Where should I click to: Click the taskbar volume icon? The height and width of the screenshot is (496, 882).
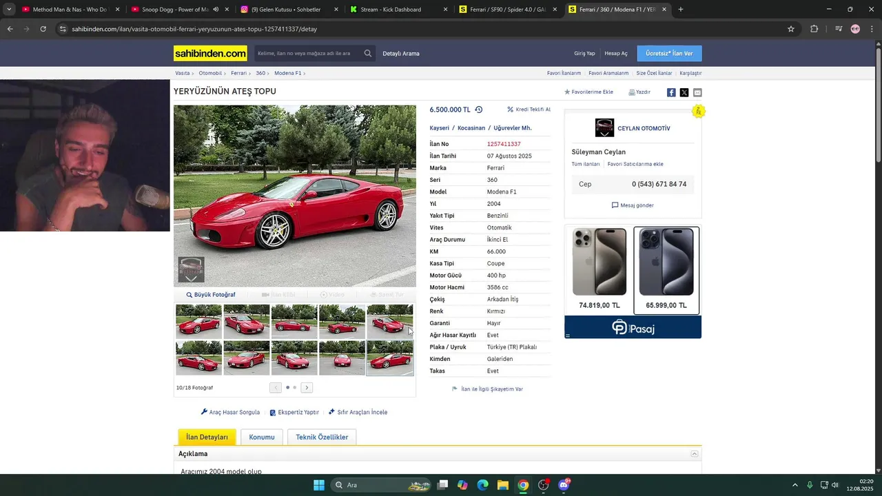click(834, 485)
